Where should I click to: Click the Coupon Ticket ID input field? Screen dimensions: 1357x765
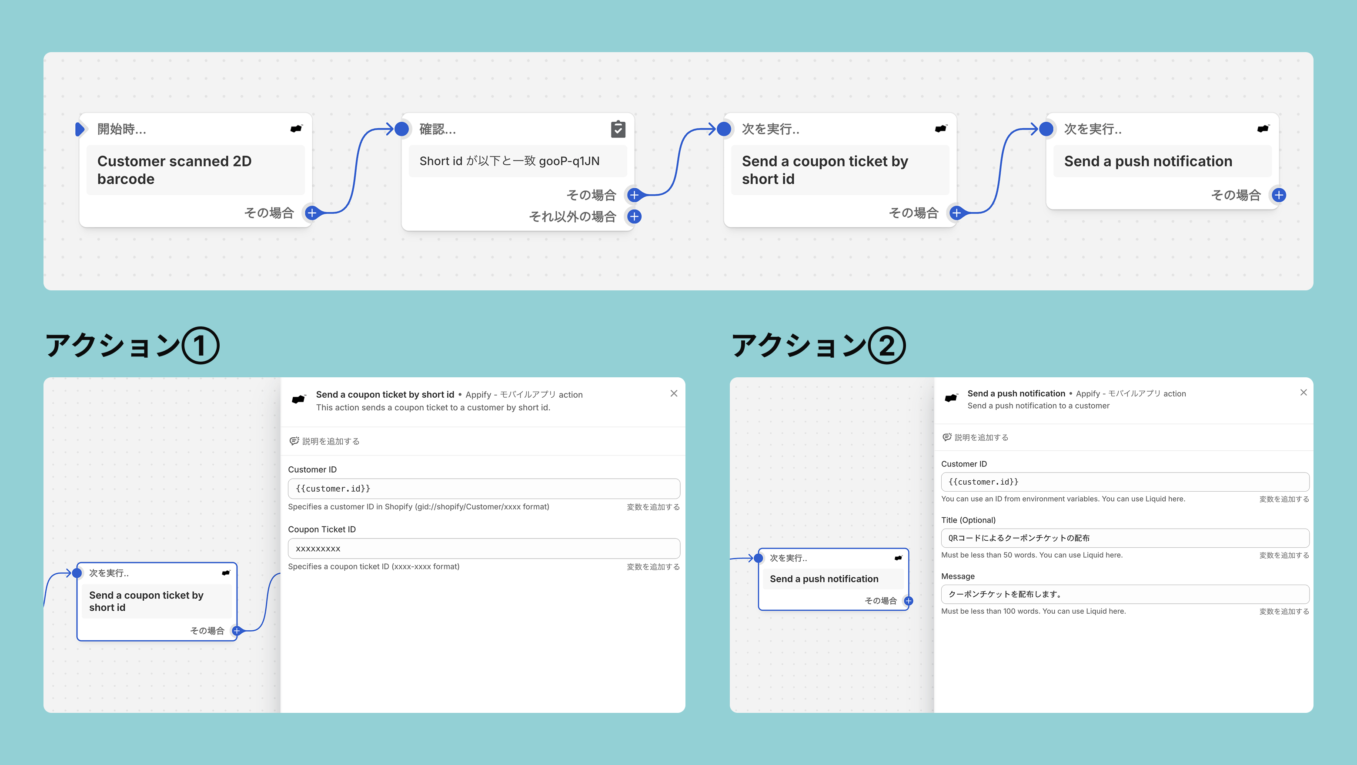point(483,548)
